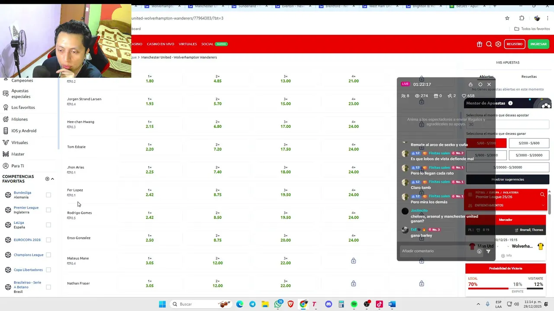Select Mateus Mane 2+ odds 12.00
Screen dimensions: 554x311
(x=218, y=261)
